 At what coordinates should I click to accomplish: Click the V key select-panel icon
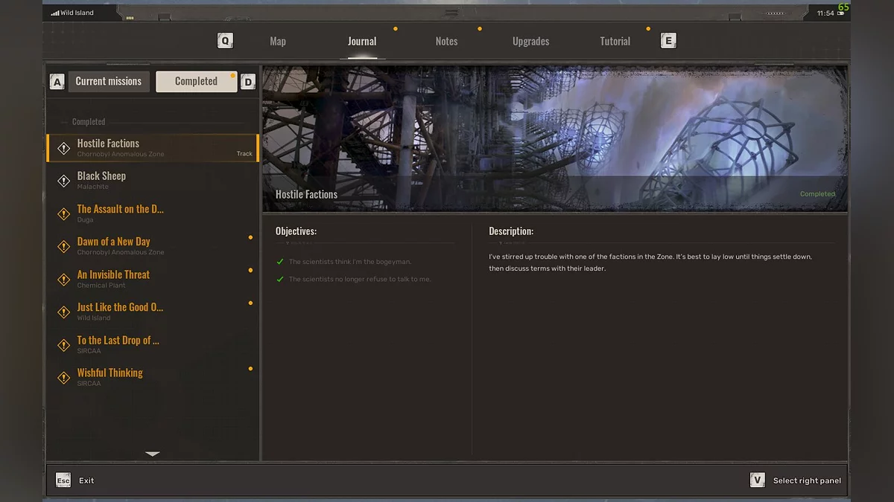tap(757, 480)
